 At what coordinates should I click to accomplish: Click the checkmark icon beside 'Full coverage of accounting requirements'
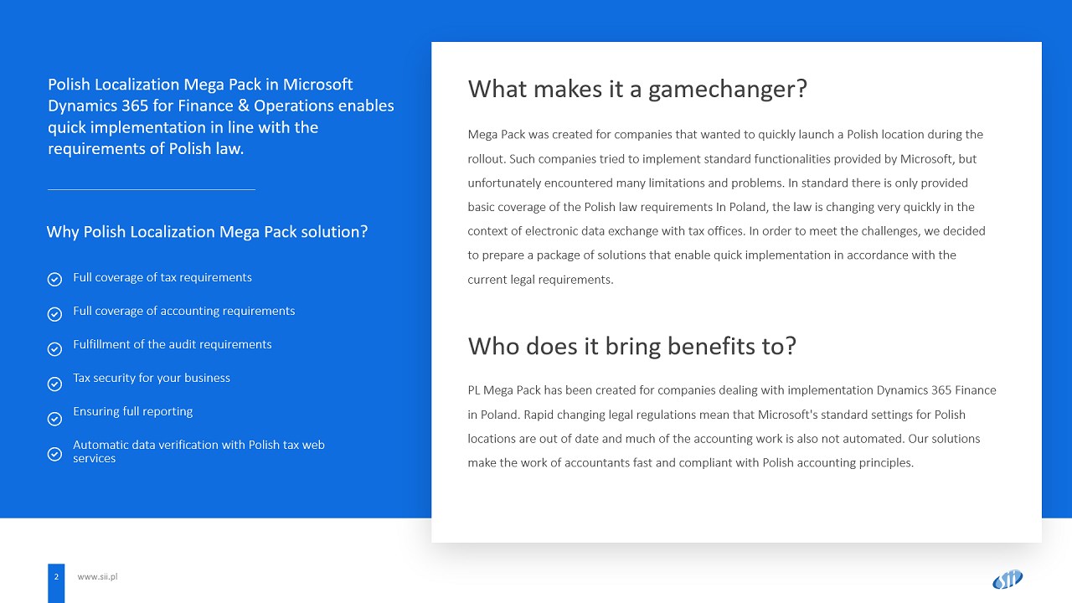pos(54,314)
